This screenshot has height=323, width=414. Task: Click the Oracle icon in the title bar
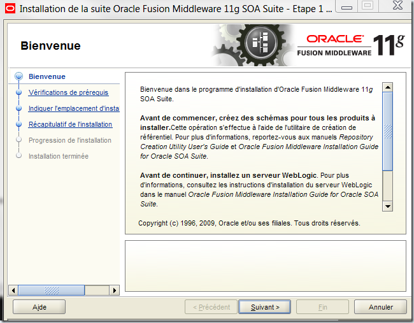pos(10,8)
